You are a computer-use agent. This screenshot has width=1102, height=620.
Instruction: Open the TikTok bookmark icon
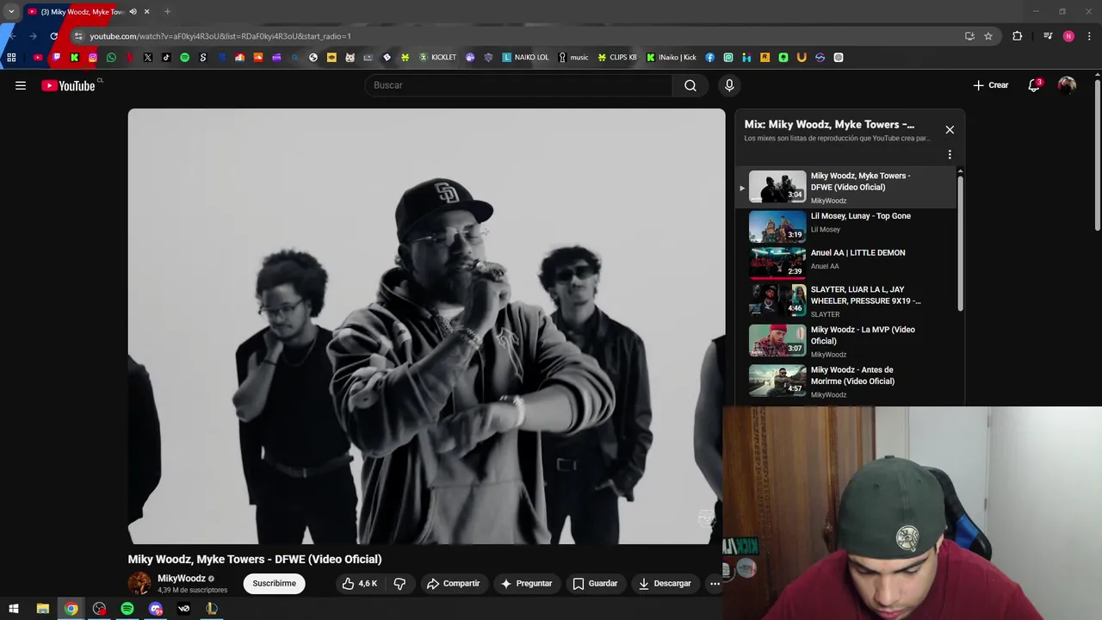pos(166,58)
